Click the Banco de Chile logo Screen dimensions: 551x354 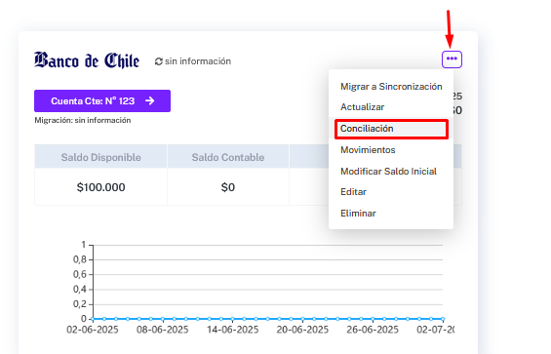(87, 60)
